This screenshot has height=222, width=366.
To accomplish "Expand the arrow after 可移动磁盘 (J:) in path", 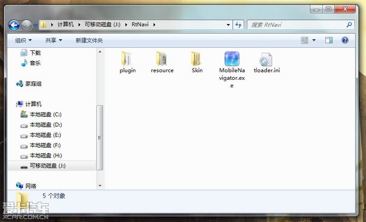I will tap(126, 25).
